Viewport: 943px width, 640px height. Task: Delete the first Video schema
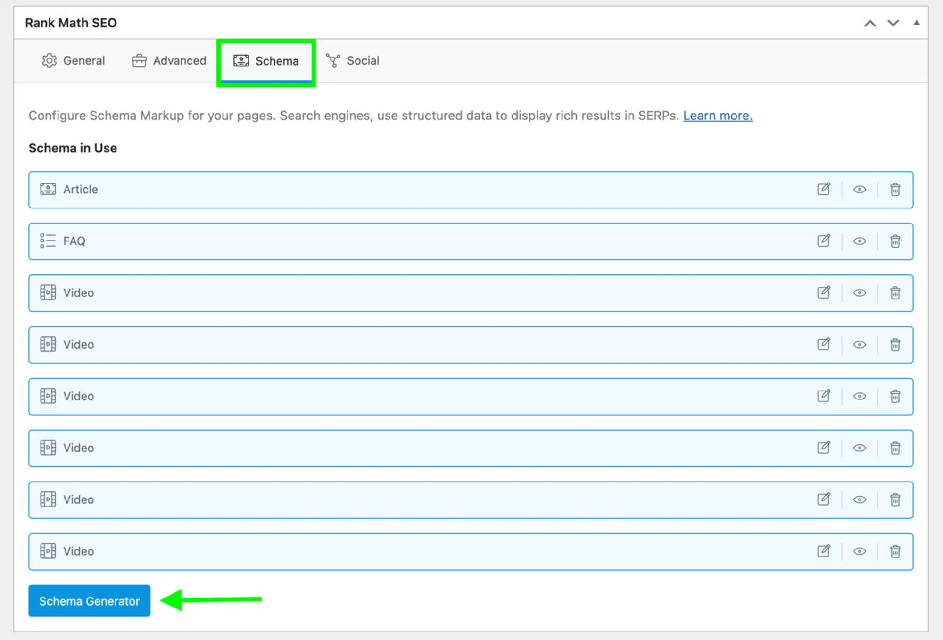pos(895,292)
